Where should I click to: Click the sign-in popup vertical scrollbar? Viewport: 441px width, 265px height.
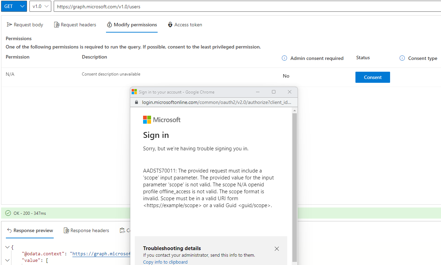(x=295, y=187)
